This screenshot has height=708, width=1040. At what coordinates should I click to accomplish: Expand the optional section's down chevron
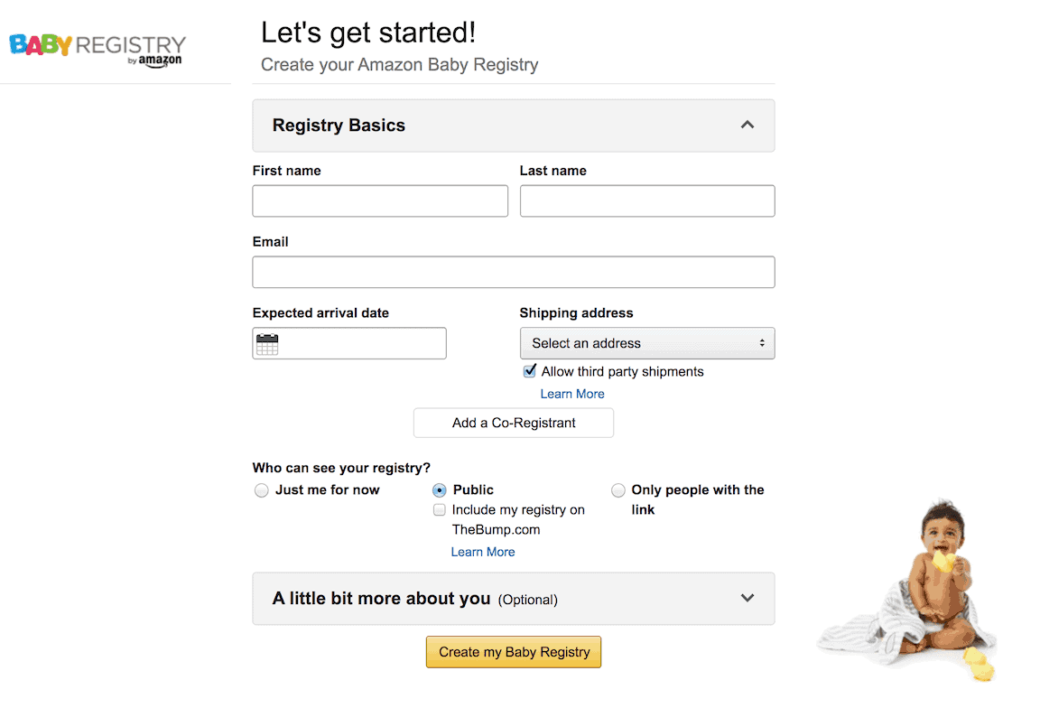747,598
